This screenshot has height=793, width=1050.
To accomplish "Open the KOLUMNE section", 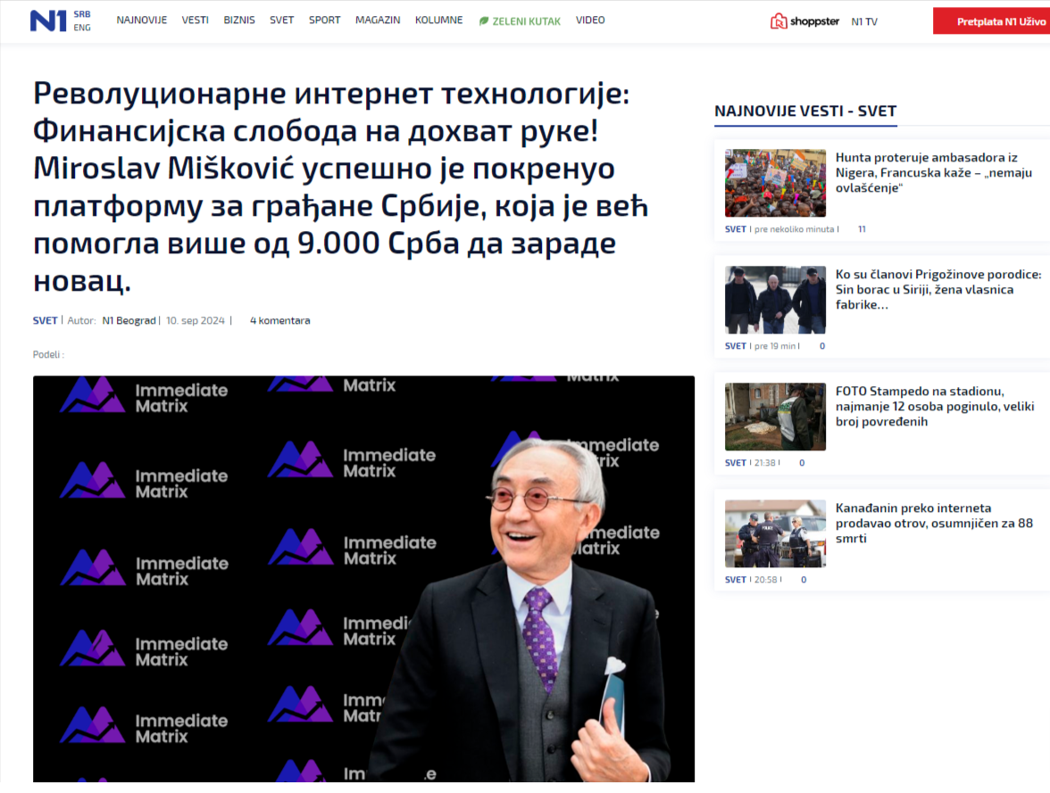I will tap(438, 21).
